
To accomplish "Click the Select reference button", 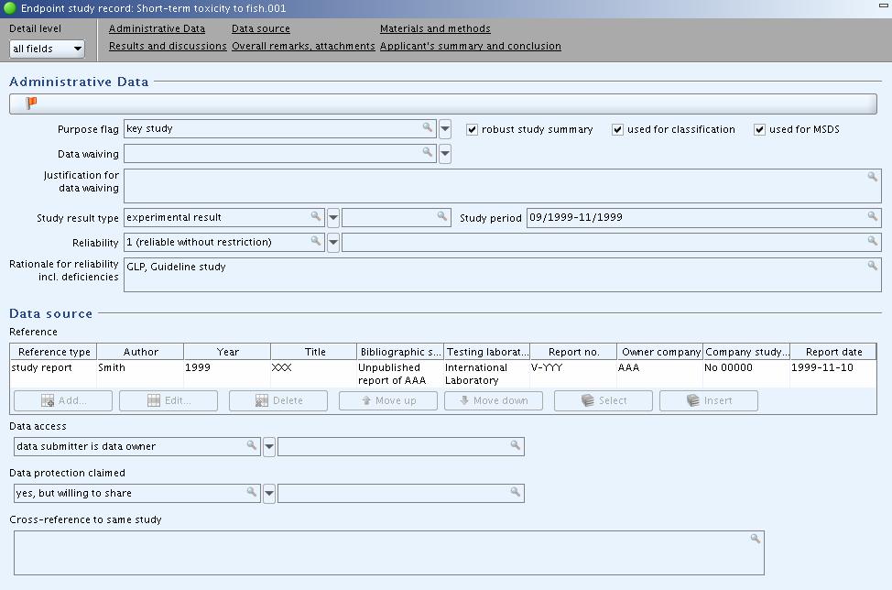I will tap(603, 400).
